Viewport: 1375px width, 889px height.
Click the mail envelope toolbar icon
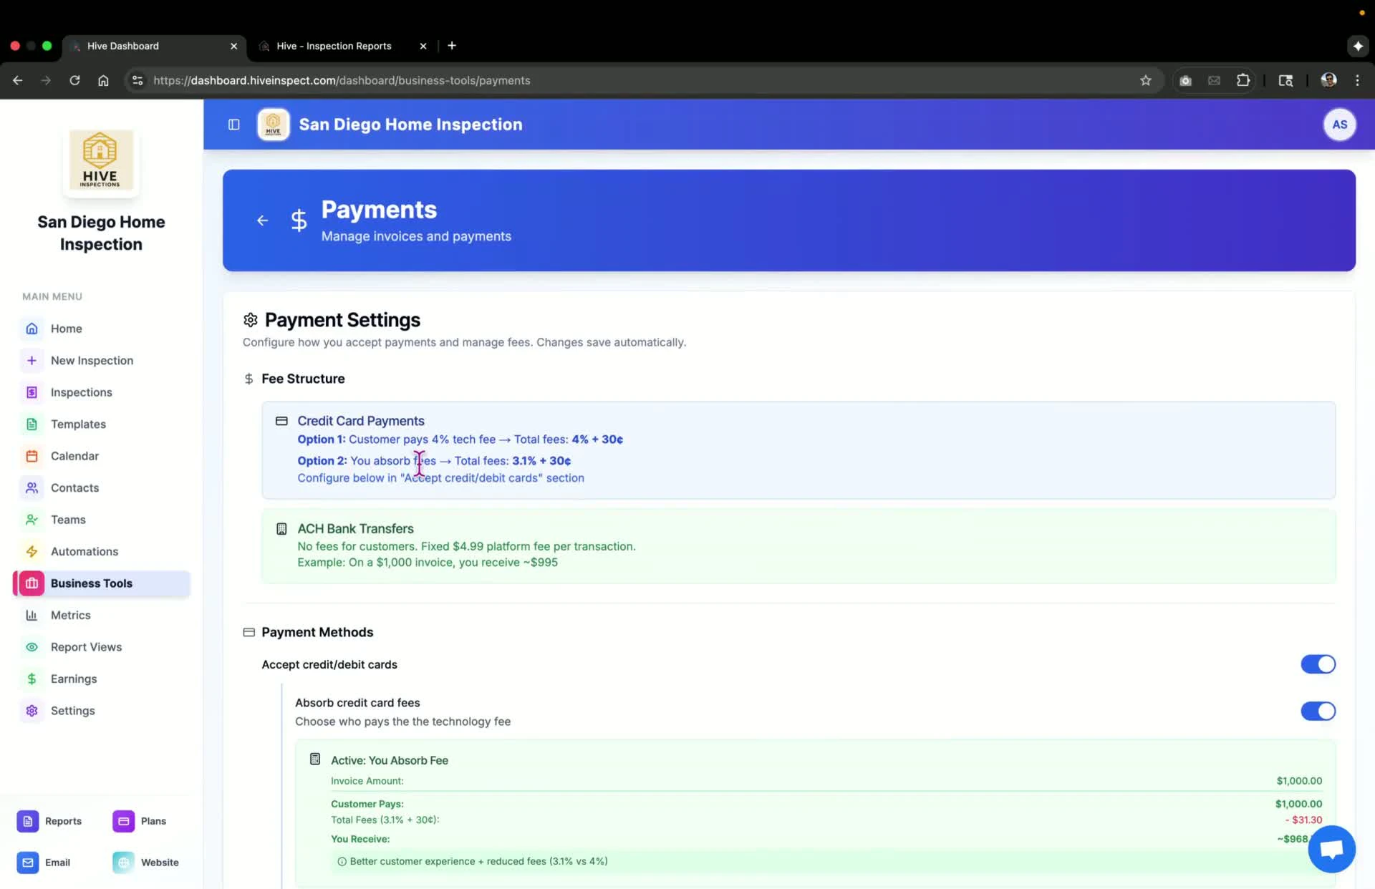tap(1214, 80)
